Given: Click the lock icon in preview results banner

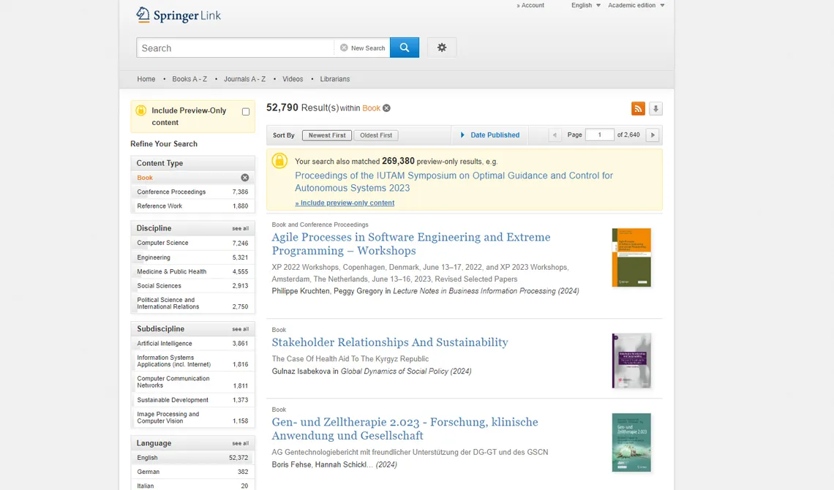Looking at the screenshot, I should tap(279, 161).
